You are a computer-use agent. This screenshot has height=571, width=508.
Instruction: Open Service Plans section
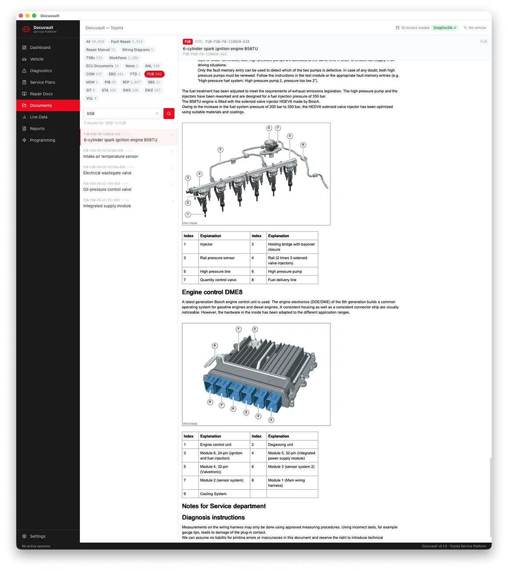43,82
